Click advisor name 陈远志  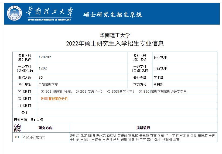pyautogui.click(x=101, y=135)
